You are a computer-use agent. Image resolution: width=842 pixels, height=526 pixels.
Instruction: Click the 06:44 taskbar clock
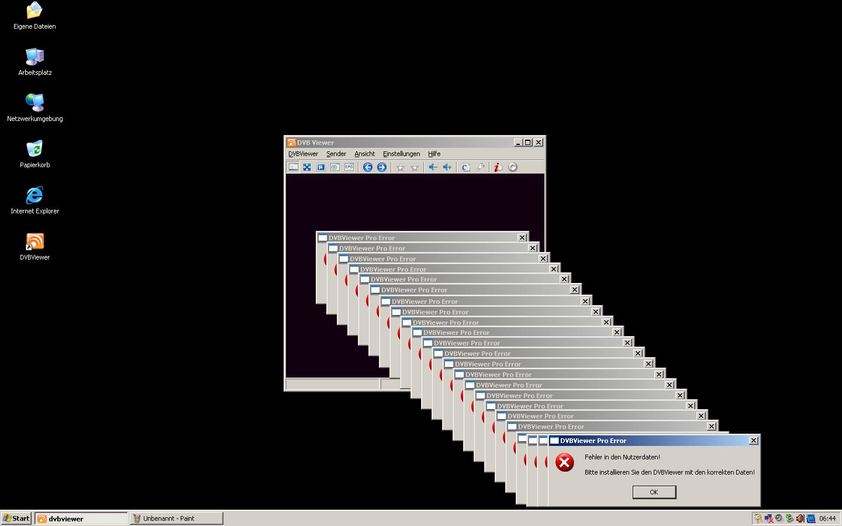[x=827, y=518]
